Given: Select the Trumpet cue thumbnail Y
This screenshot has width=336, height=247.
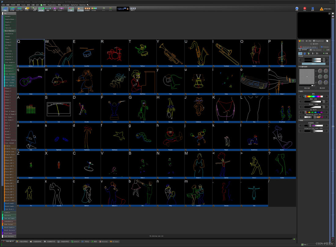Looking at the screenshot, I should point(170,53).
